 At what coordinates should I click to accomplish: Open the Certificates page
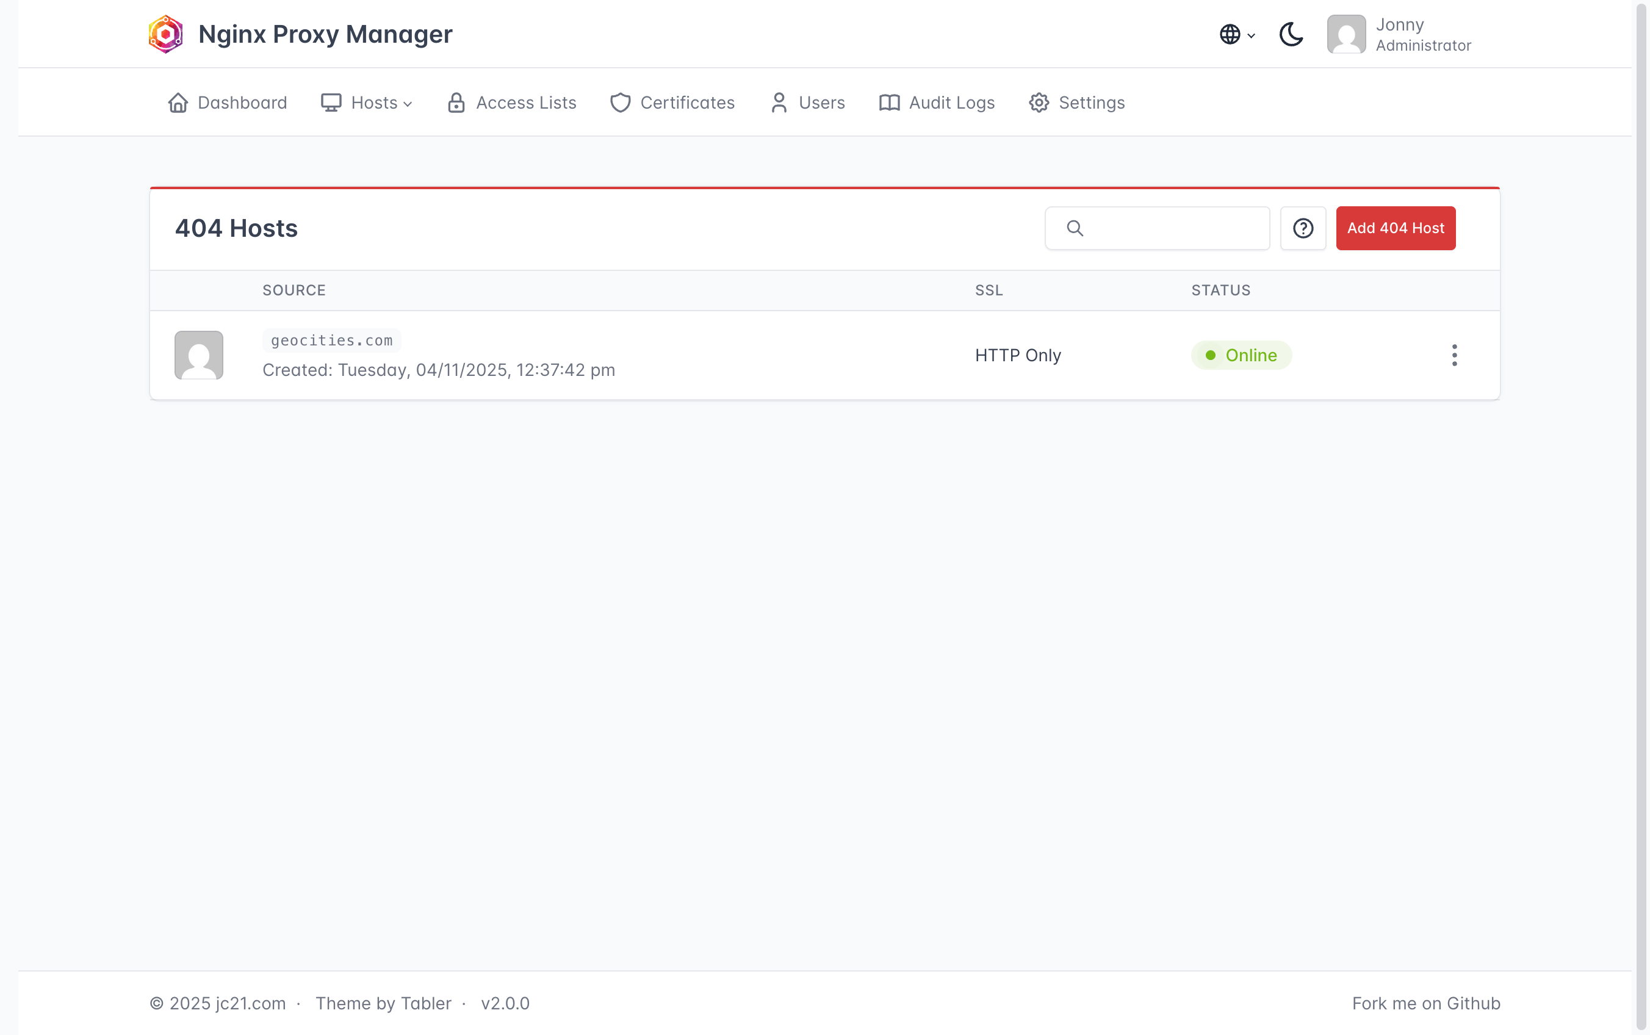672,103
